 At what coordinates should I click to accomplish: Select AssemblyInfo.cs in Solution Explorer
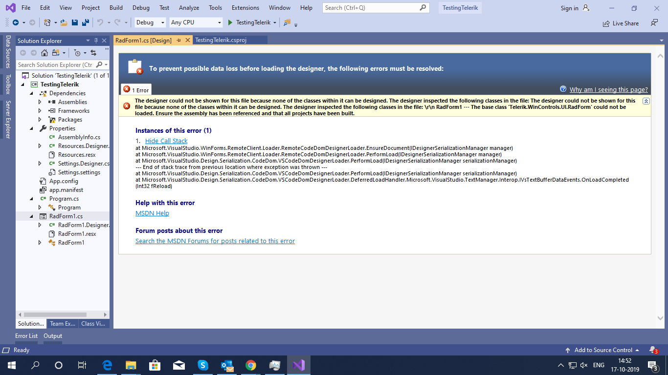point(79,137)
